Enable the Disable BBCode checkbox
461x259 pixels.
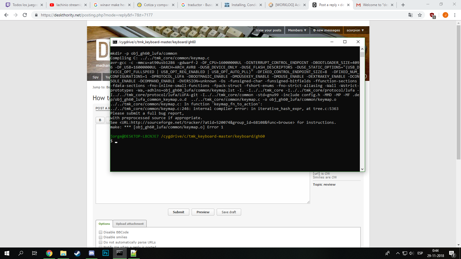[101, 232]
